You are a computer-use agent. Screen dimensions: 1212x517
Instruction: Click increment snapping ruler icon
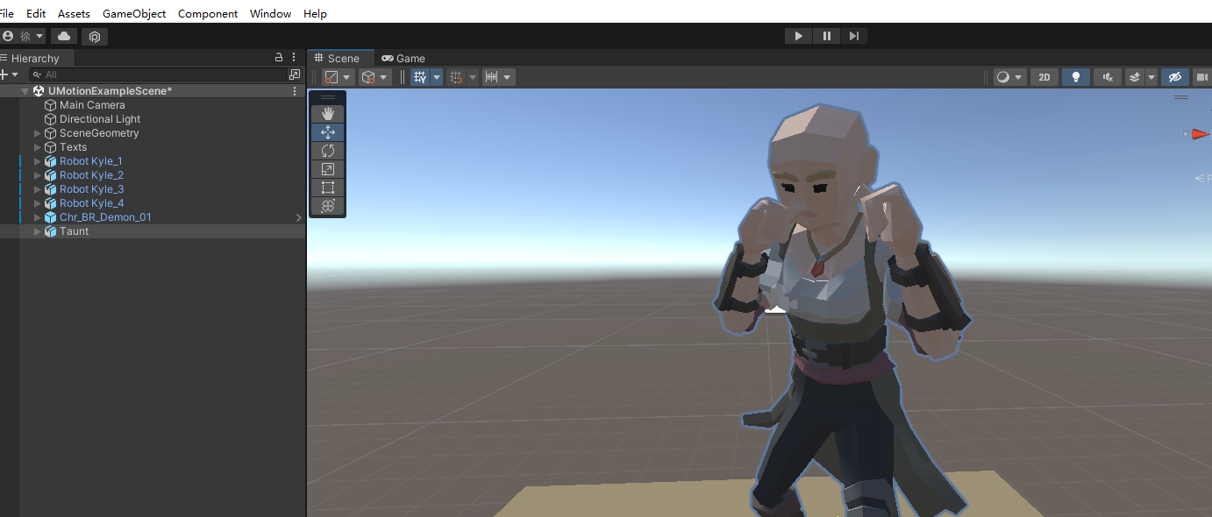(x=492, y=77)
